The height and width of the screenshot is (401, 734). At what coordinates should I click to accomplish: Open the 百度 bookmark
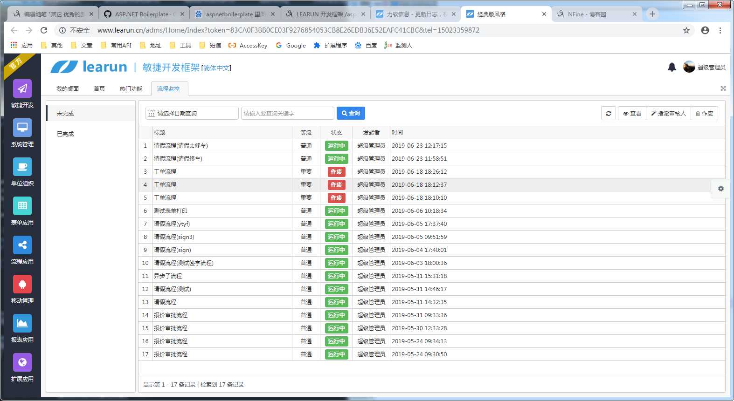366,45
